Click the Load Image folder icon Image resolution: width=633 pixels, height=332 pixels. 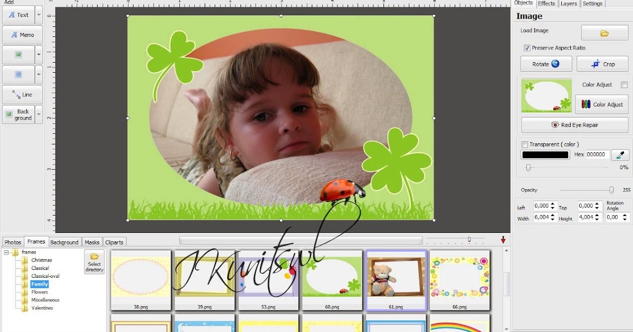pos(605,32)
